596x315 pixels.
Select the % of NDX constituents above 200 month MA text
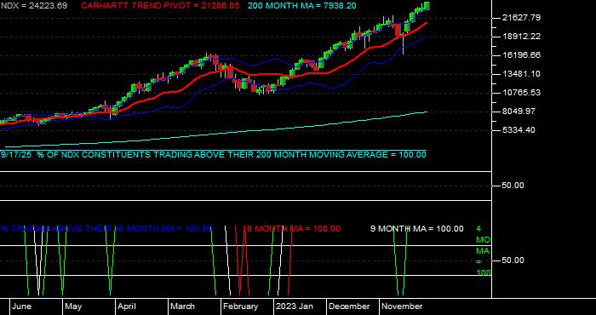213,155
